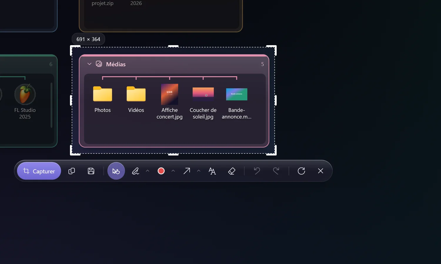Viewport: 441px width, 264px height.
Task: Collapse the Médias group chevron
Action: 89,64
